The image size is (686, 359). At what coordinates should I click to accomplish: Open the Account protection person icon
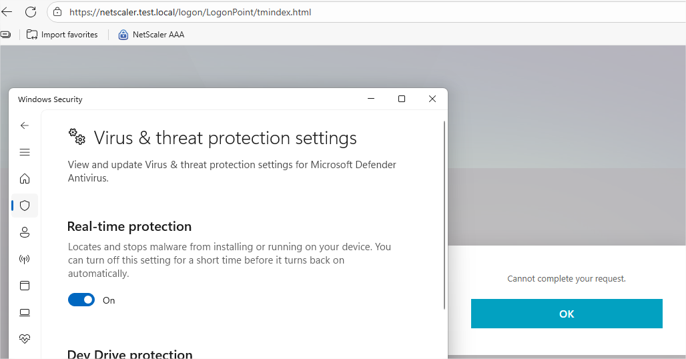tap(25, 232)
